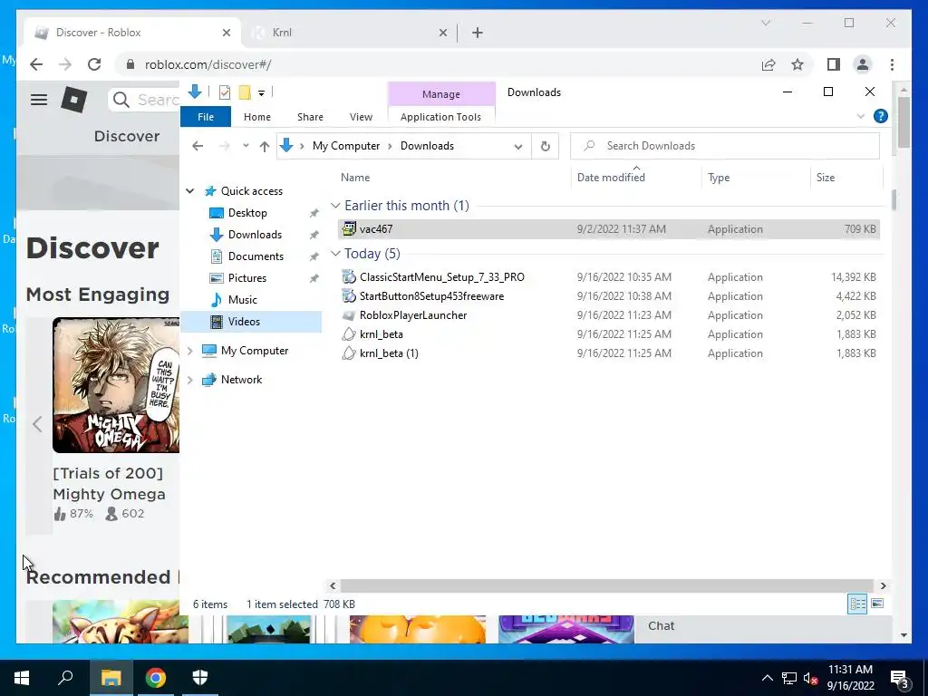Open Documents in Quick access

pyautogui.click(x=256, y=256)
